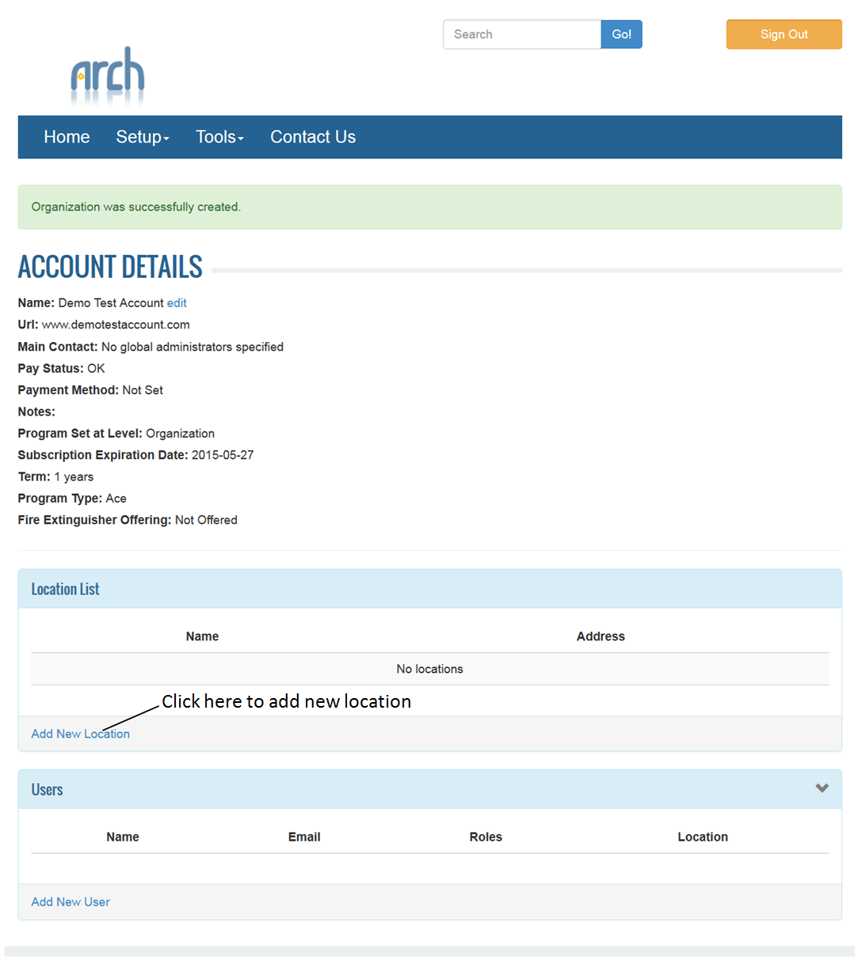Collapse the Users panel chevron
This screenshot has width=858, height=972.
coord(822,788)
